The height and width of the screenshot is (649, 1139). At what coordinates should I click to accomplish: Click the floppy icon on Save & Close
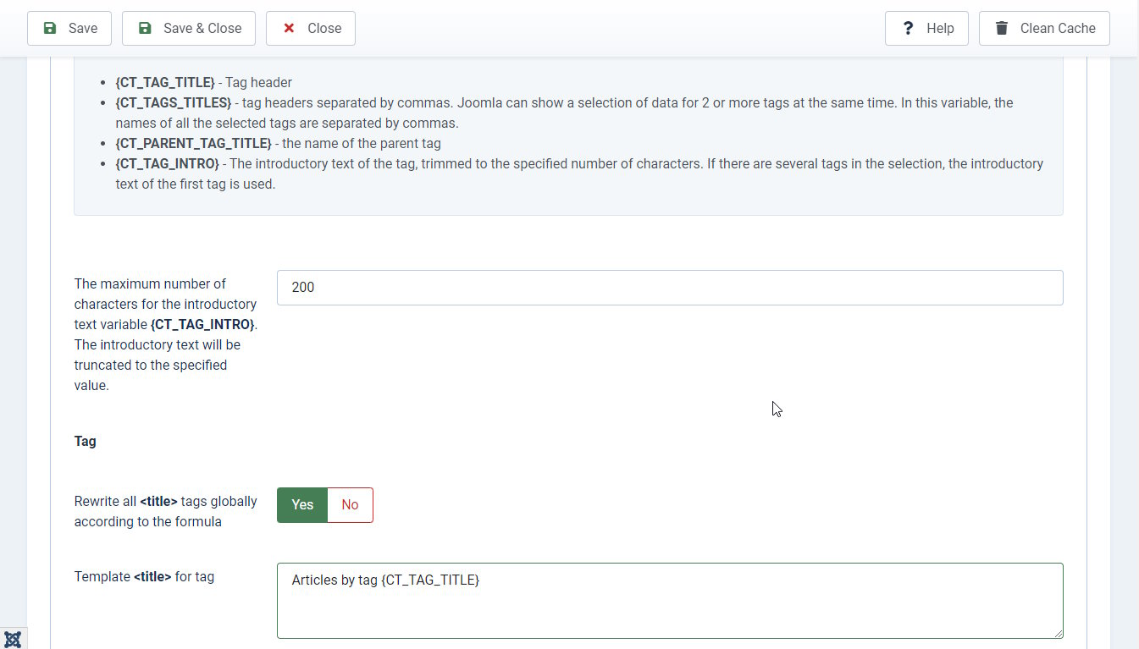coord(145,28)
